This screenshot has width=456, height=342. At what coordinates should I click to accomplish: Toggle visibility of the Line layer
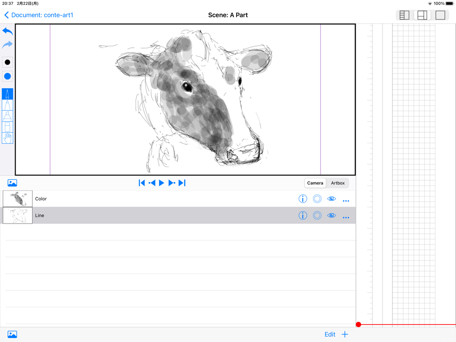coord(331,216)
